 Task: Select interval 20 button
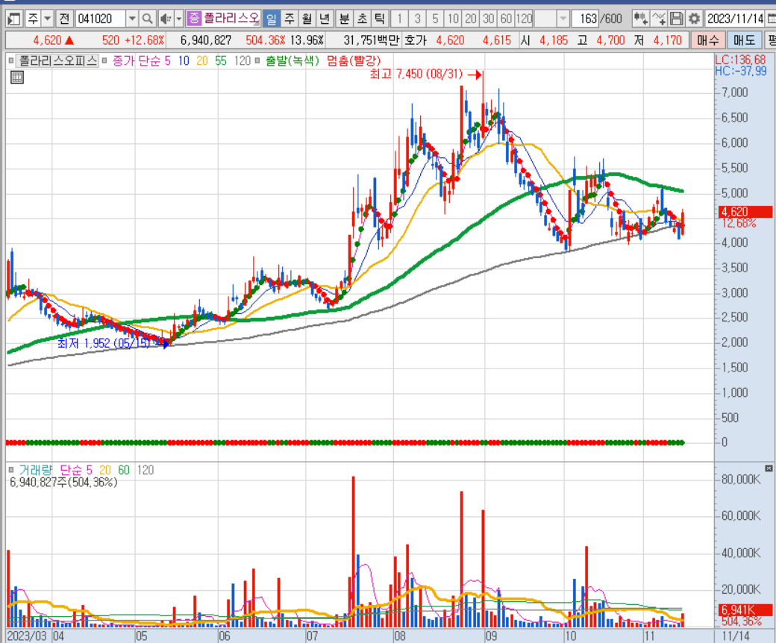[x=471, y=19]
